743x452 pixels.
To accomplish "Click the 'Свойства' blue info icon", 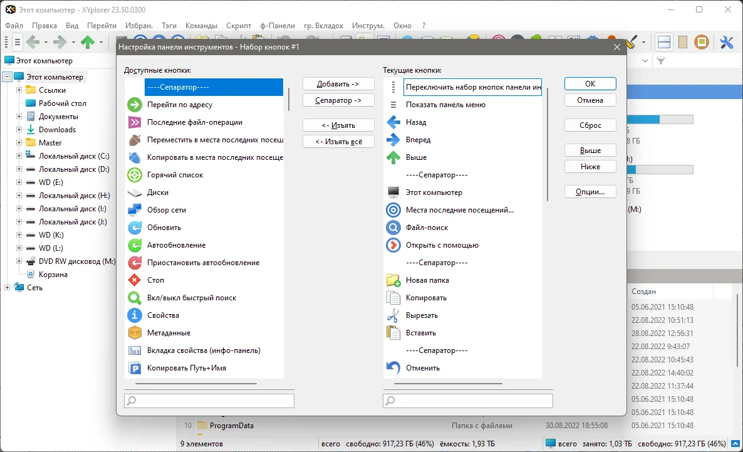I will [x=135, y=315].
